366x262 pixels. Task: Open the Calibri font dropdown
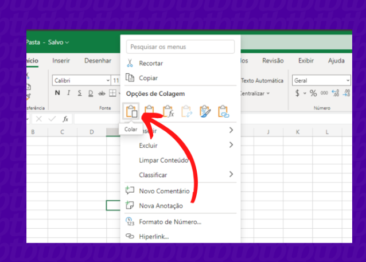click(x=81, y=80)
